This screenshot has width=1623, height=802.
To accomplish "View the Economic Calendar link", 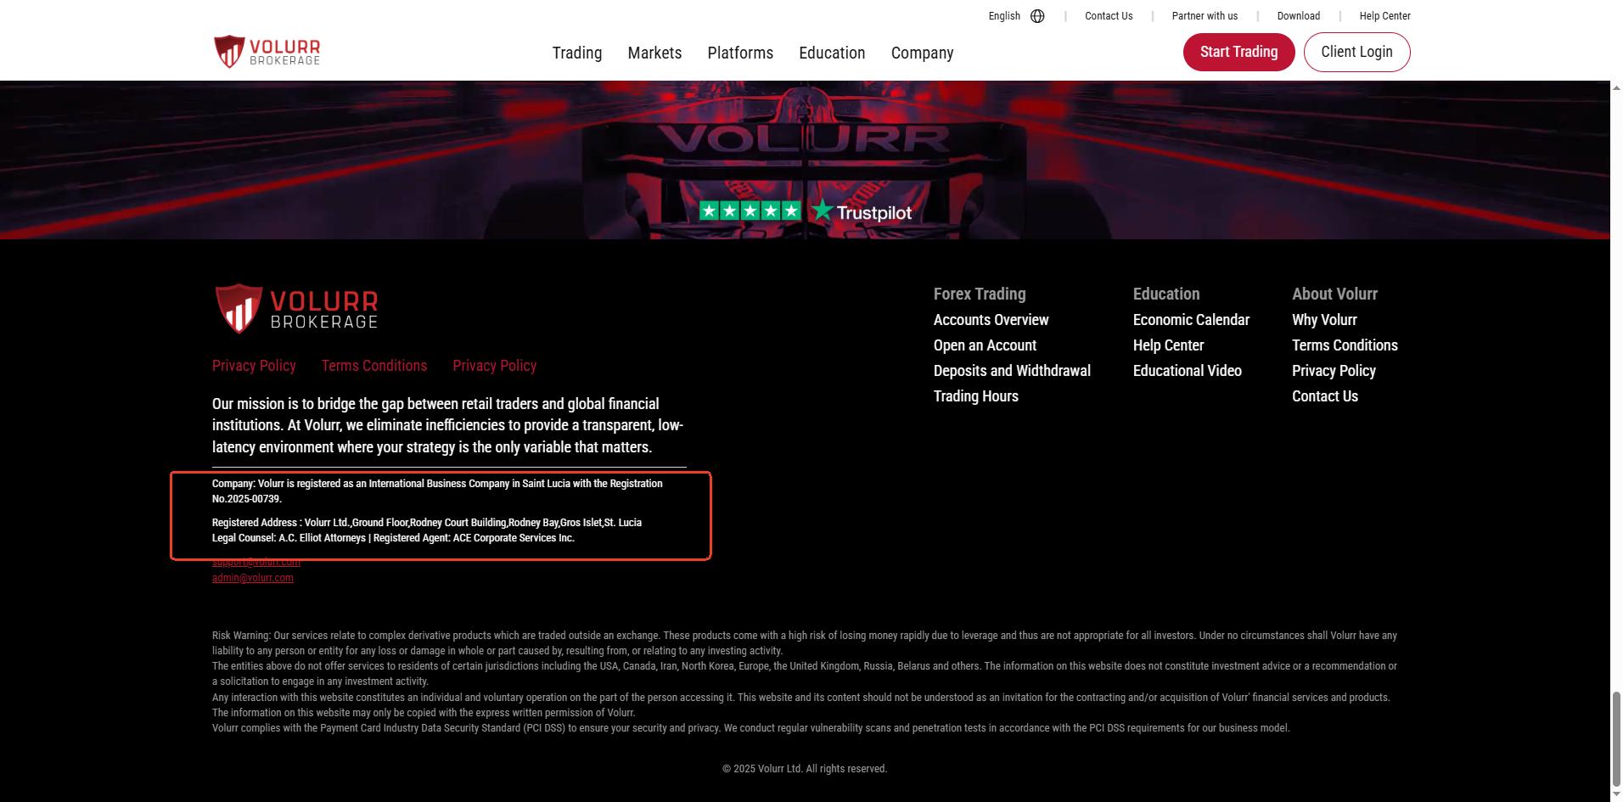I will [x=1191, y=320].
